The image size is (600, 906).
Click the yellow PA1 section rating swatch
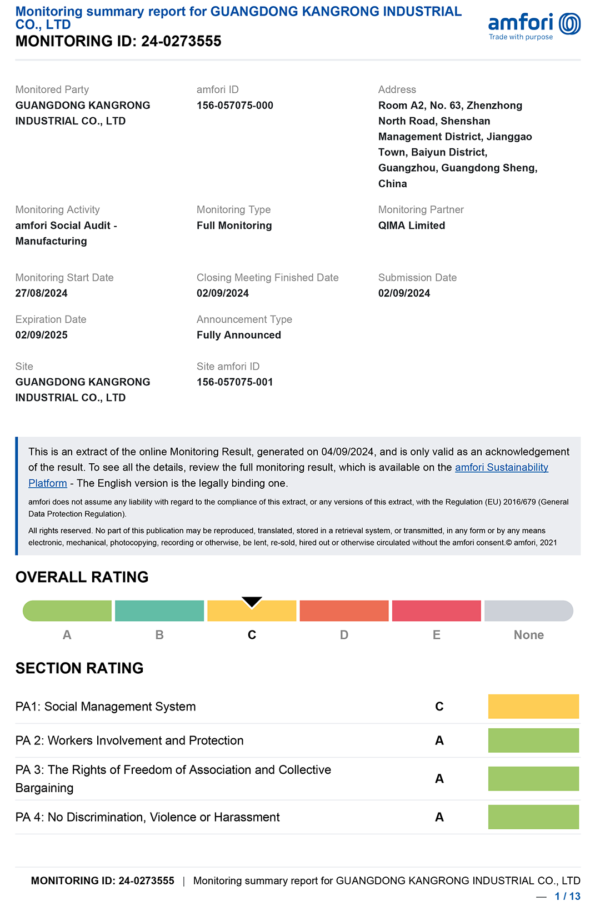(x=533, y=707)
